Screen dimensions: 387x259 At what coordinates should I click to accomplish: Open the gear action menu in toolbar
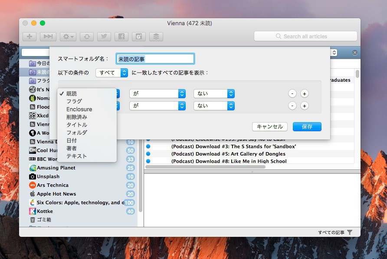coord(69,37)
